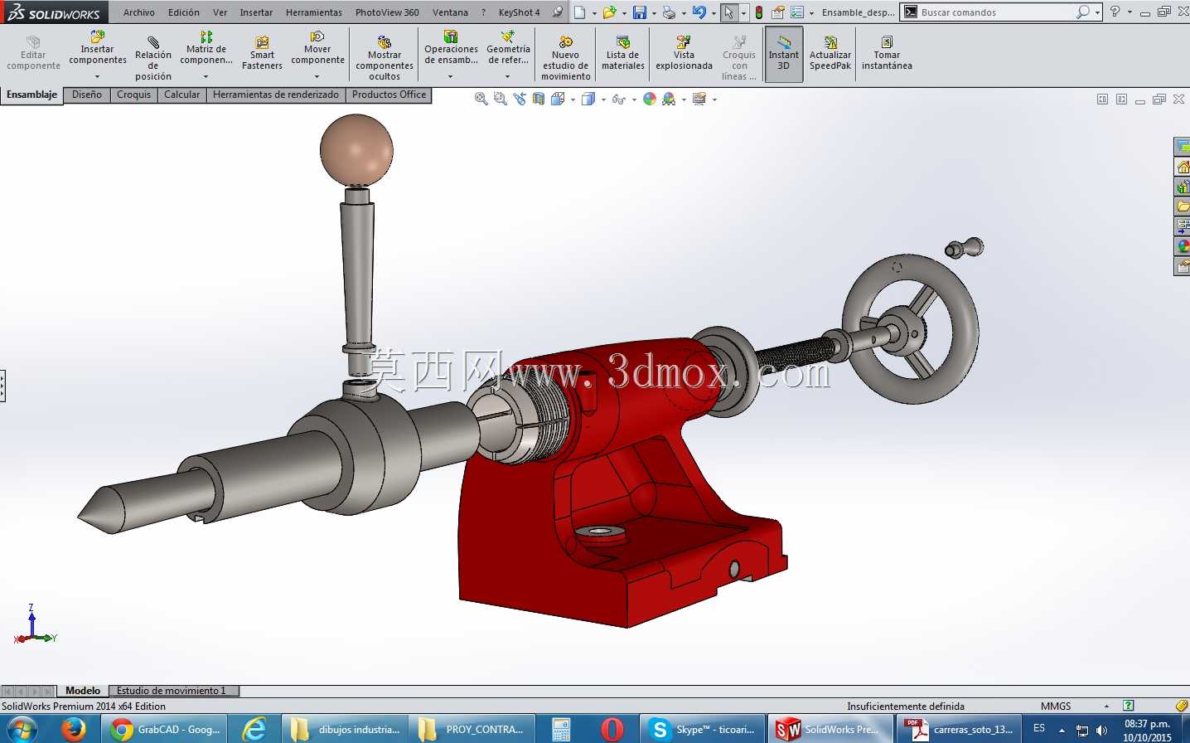This screenshot has height=743, width=1190.
Task: Switch to Estudio de movimiento 1 tab
Action: [172, 691]
